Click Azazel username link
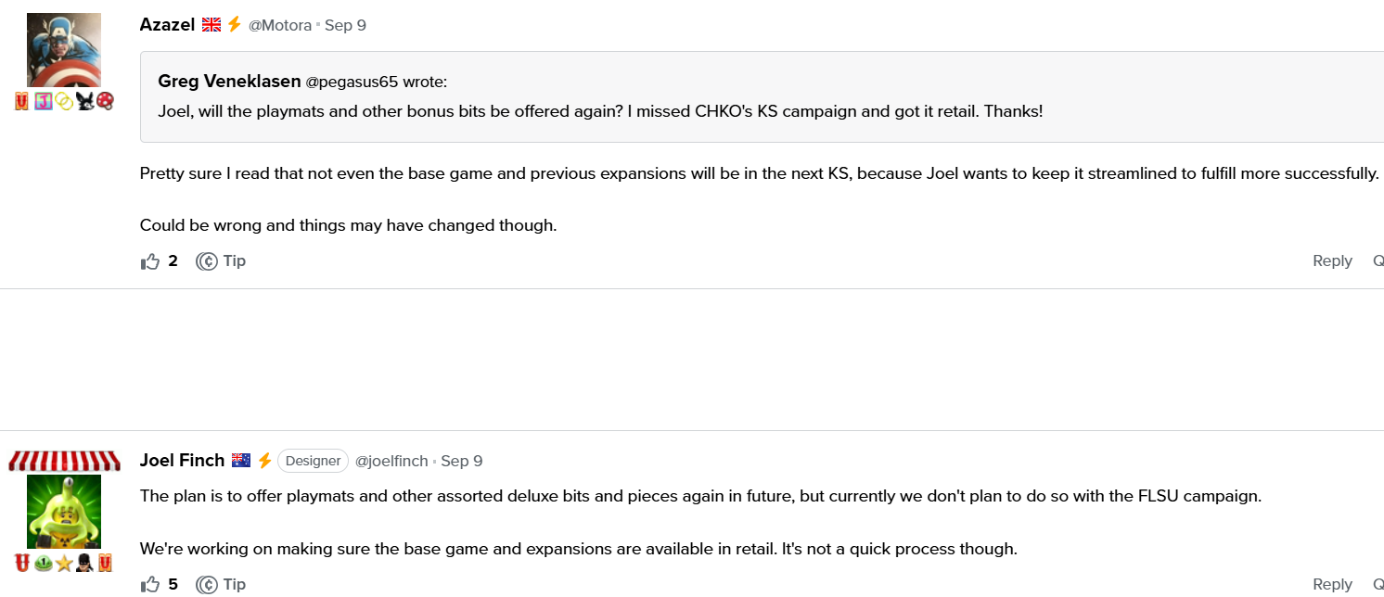 click(x=167, y=25)
